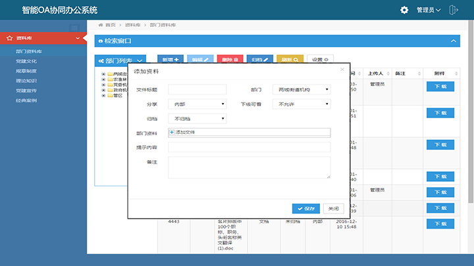The image size is (474, 266).
Task: Click the 文件标题 input field
Action: point(197,89)
